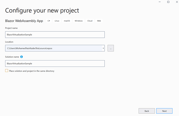
Task: Expand the Location dropdown arrow
Action: click(x=103, y=48)
